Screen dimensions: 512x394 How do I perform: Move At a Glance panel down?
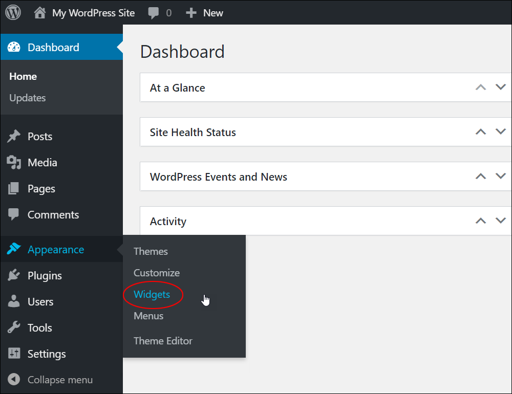[x=501, y=87]
